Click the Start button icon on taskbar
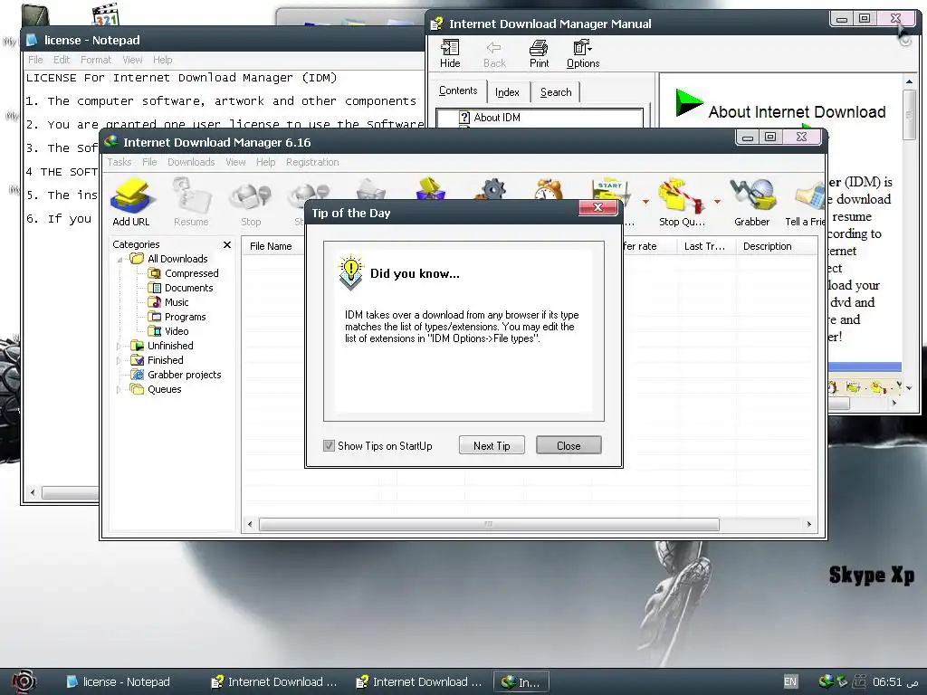Image resolution: width=927 pixels, height=695 pixels. pos(24,681)
